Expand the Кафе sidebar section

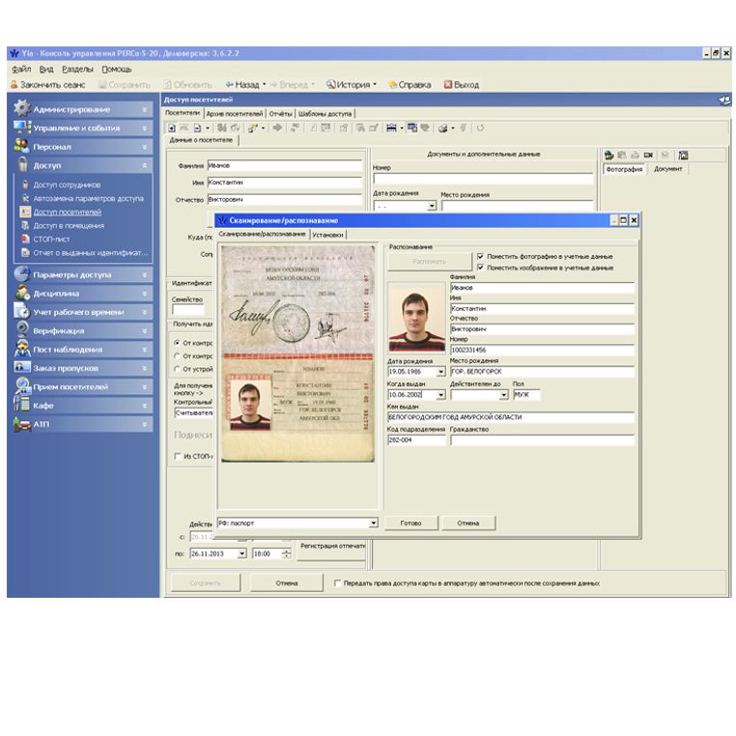coord(144,405)
